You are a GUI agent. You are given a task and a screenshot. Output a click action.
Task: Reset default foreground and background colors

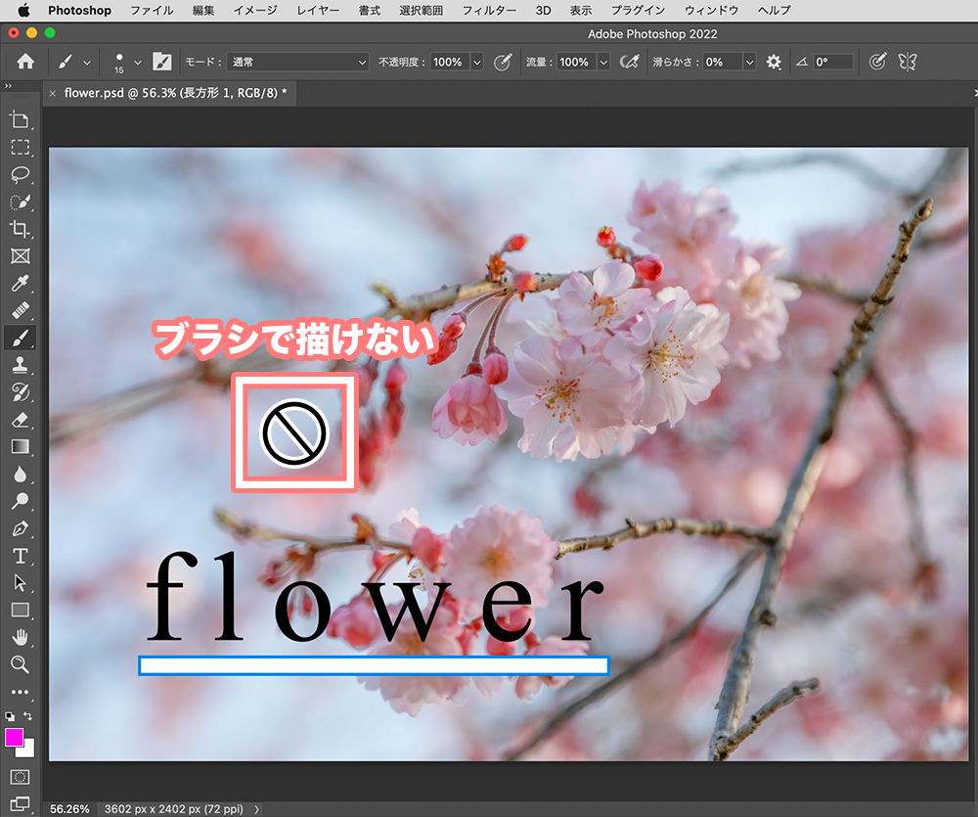point(10,716)
